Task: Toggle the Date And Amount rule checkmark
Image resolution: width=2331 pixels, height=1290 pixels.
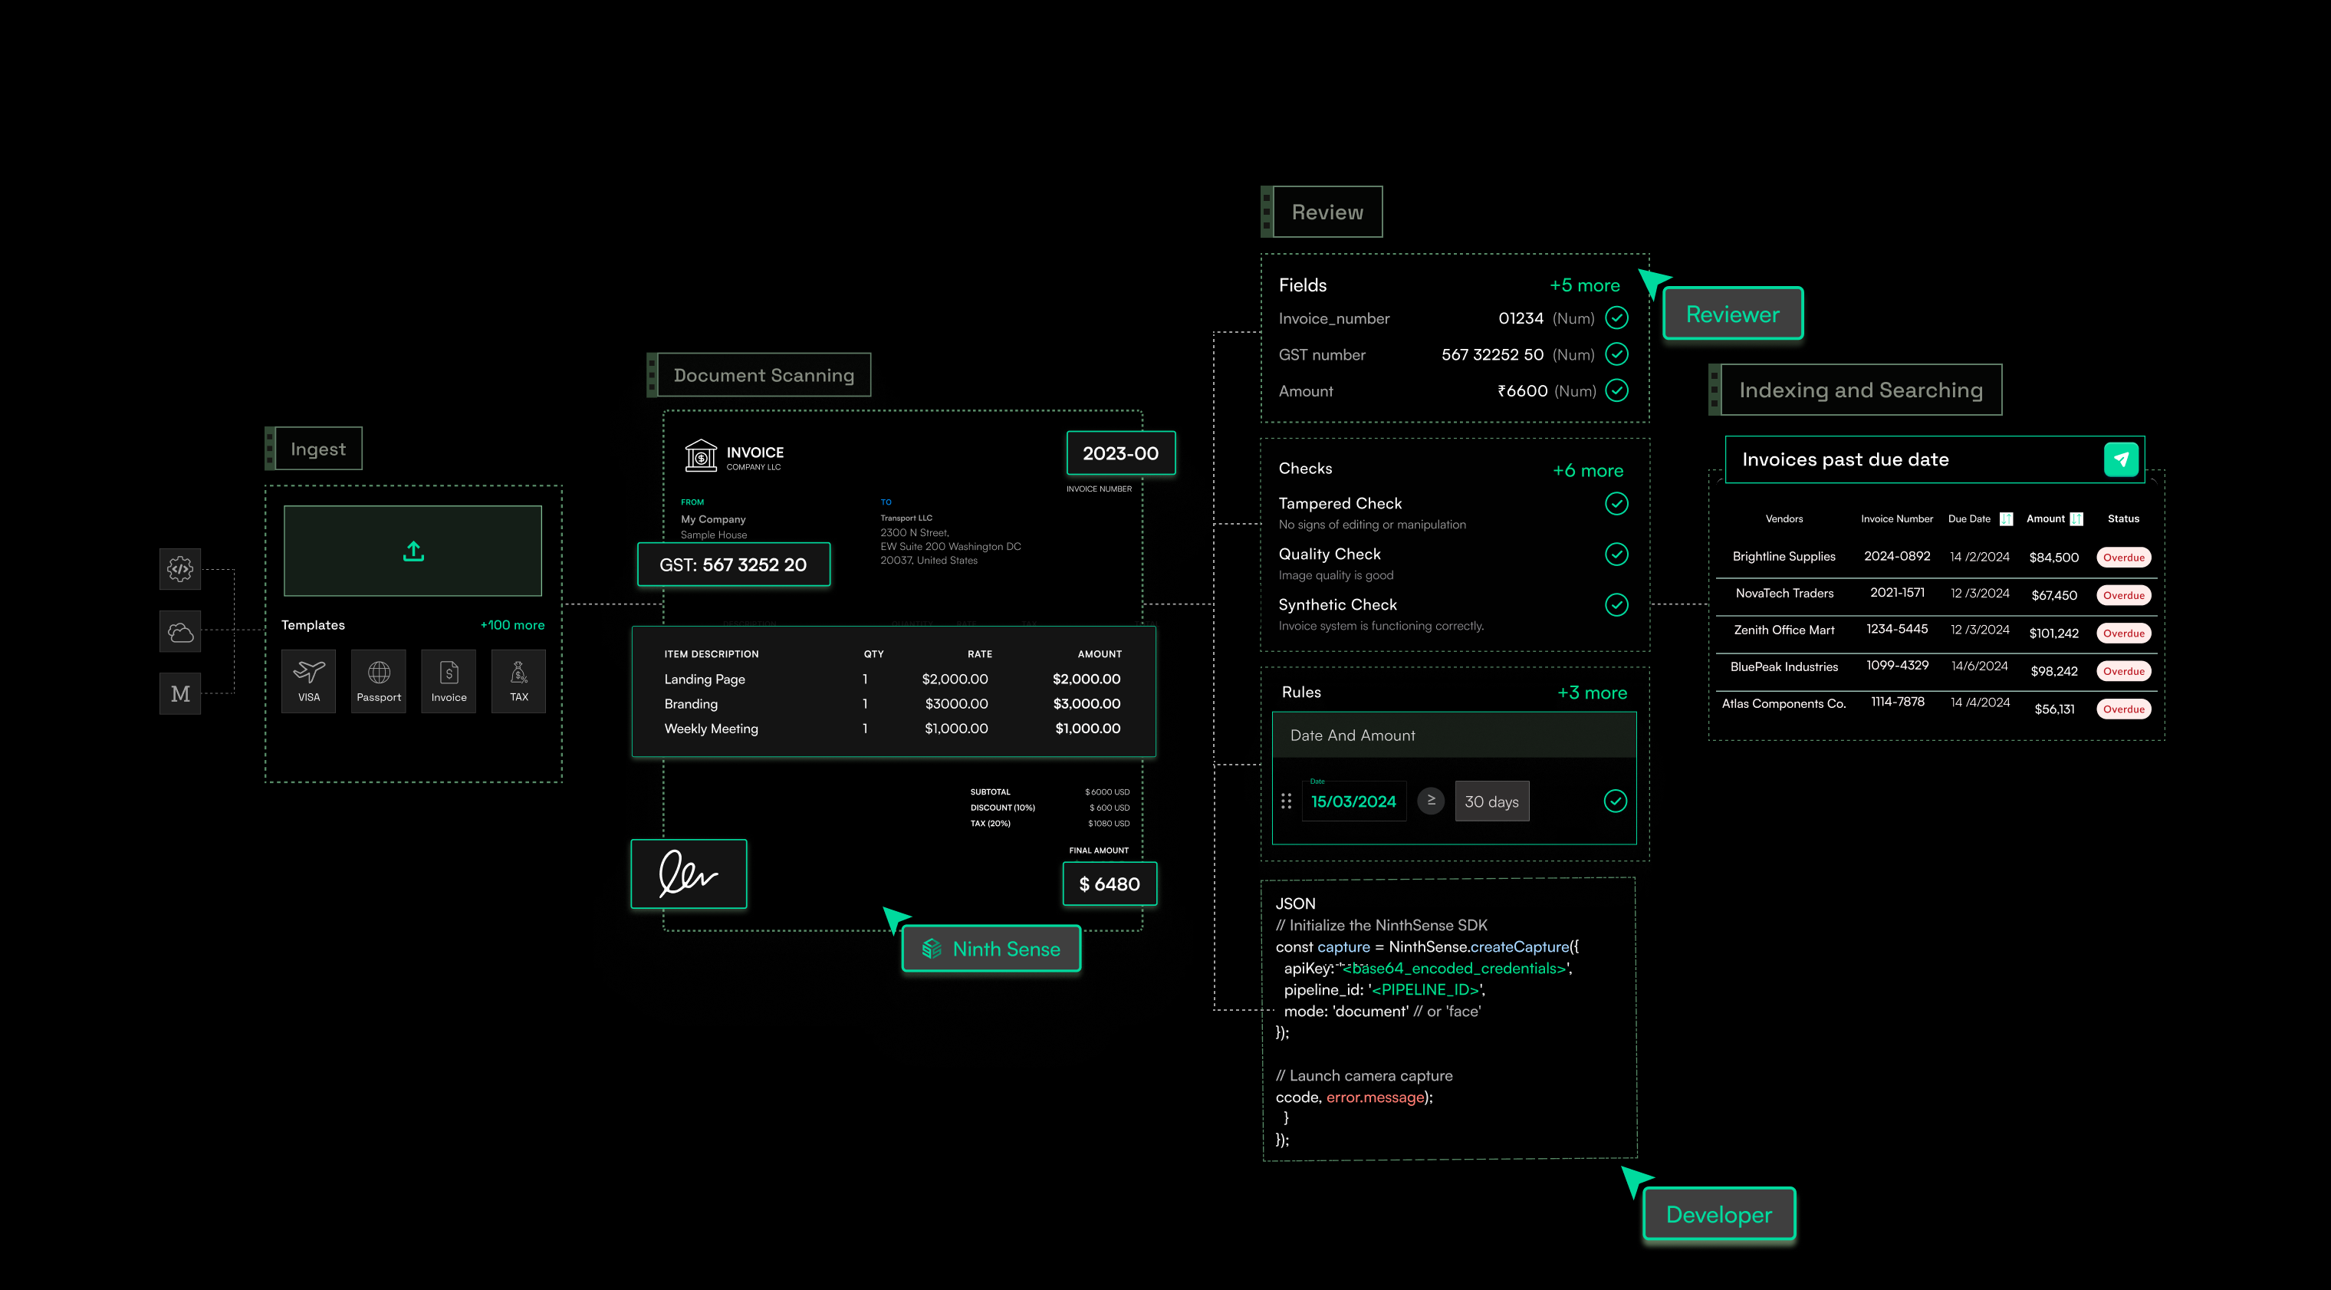Action: [1616, 801]
